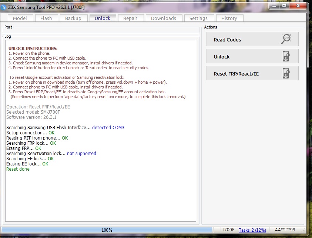Click the window resize grip in status bar
The image size is (312, 238).
coord(304,231)
